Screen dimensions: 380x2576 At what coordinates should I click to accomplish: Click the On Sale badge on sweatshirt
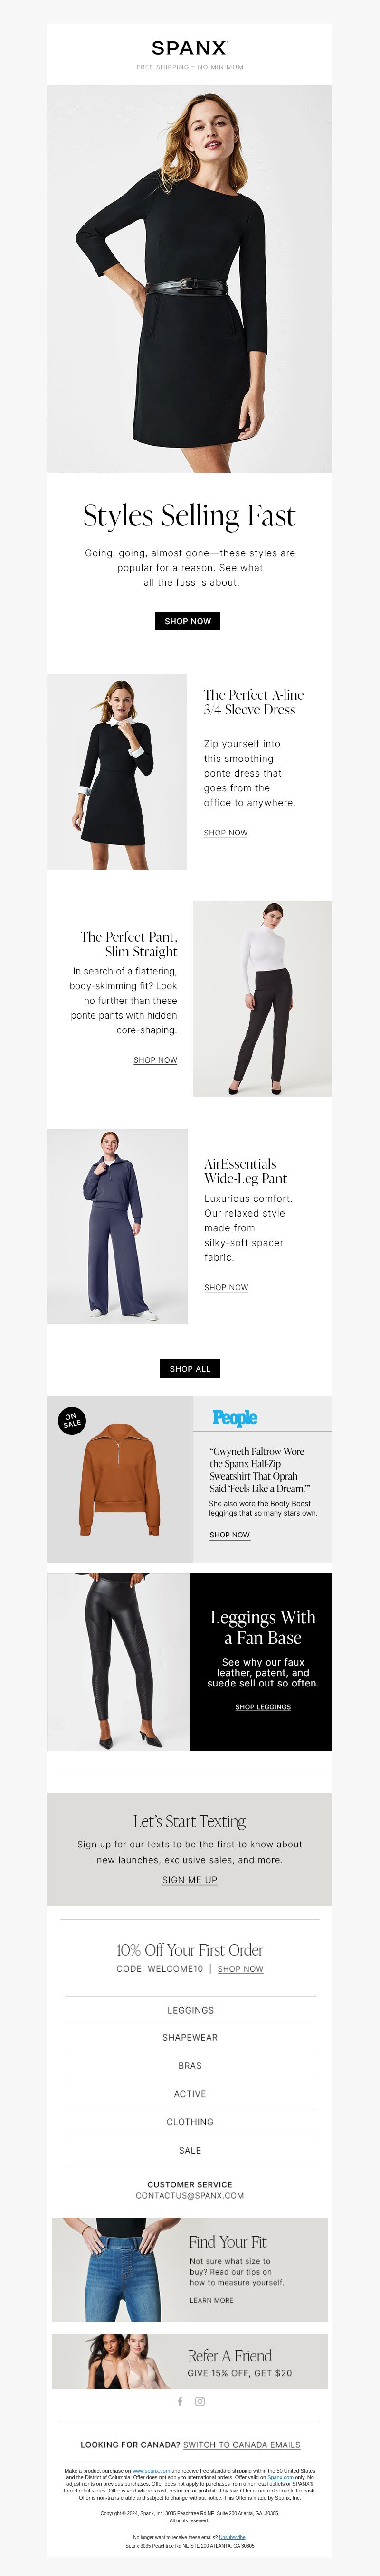click(71, 1420)
